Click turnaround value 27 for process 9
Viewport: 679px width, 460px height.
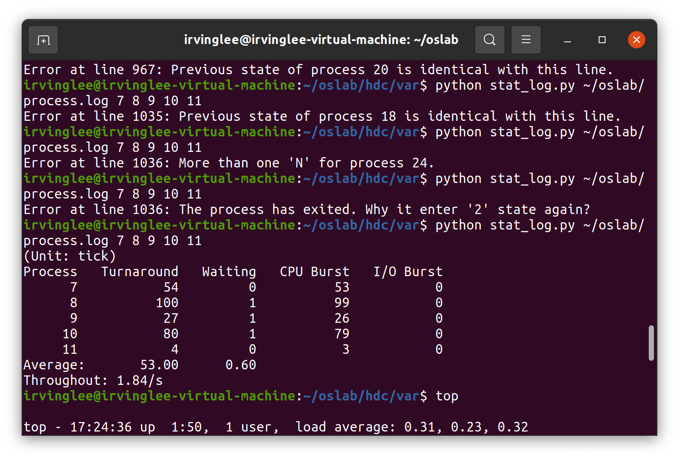171,318
